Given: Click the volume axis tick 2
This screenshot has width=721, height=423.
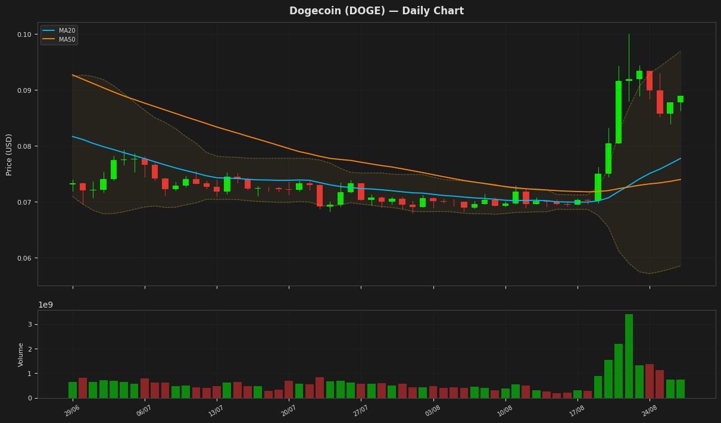Looking at the screenshot, I should tap(30, 349).
